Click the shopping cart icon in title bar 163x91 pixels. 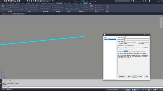point(144,1)
